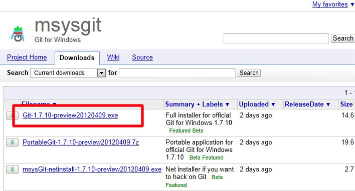Open Summary + Labels column sort menu

click(197, 104)
